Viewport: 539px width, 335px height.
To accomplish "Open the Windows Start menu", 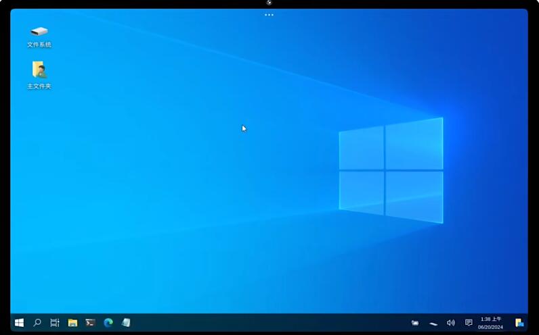I will point(19,323).
